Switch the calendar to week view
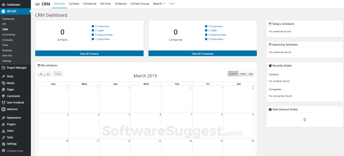The height and width of the screenshot is (156, 344). [x=242, y=74]
